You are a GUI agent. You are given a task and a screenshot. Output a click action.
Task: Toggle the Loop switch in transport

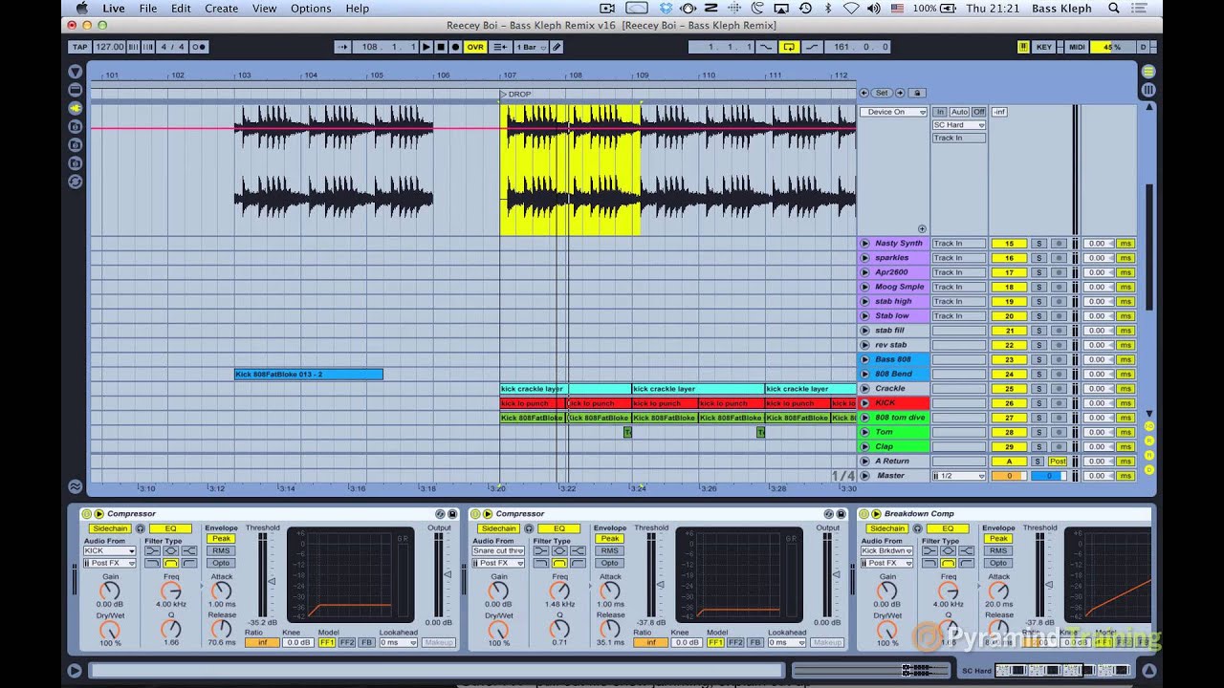tap(789, 47)
